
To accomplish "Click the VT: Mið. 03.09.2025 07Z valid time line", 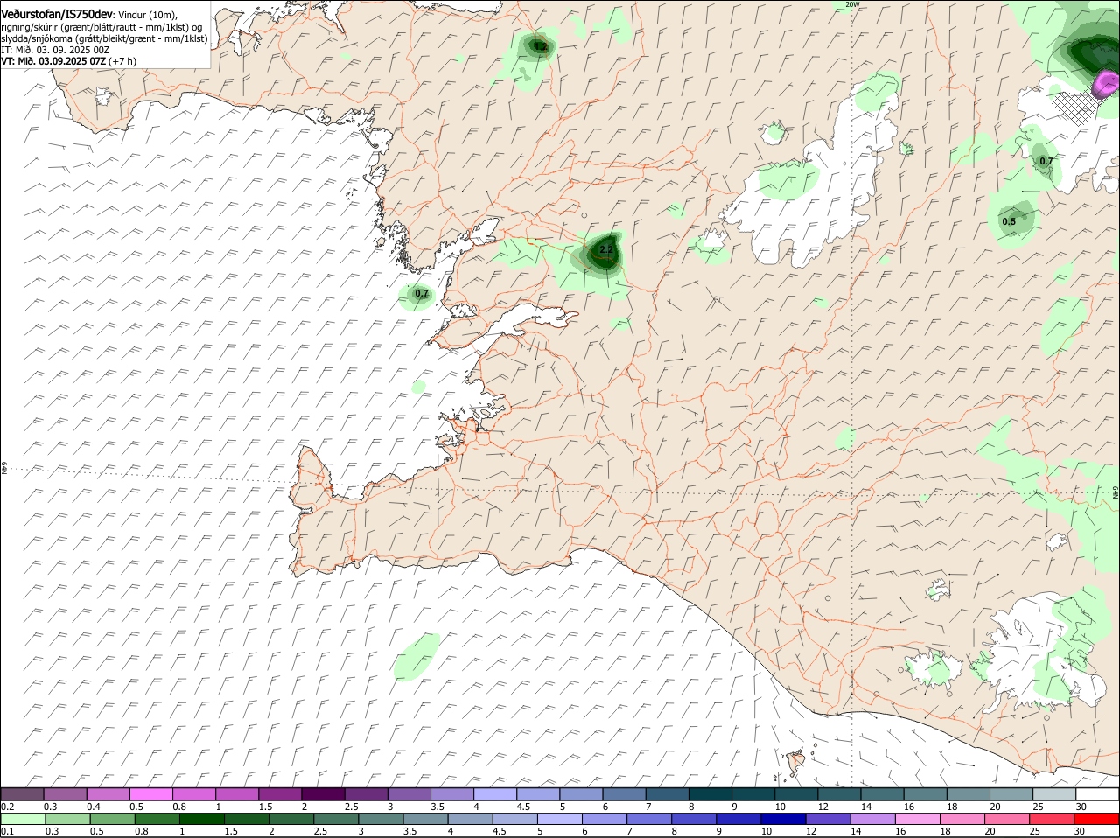I will point(68,61).
